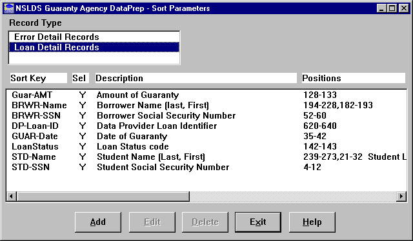
Task: Select Loan Detail Records record type
Action: (x=94, y=47)
